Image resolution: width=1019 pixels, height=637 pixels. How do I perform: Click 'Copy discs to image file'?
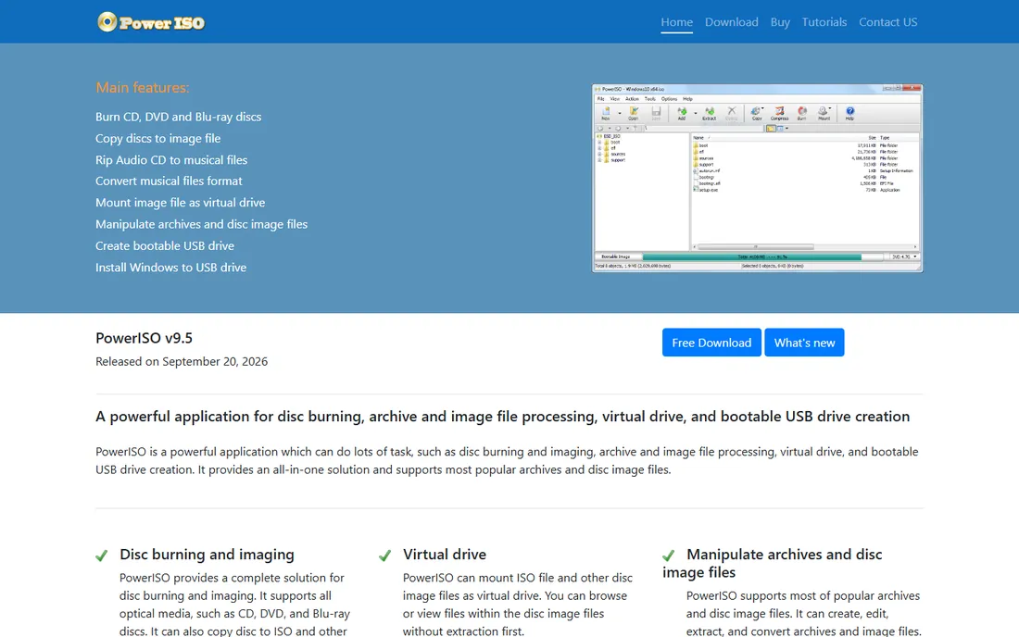point(157,138)
